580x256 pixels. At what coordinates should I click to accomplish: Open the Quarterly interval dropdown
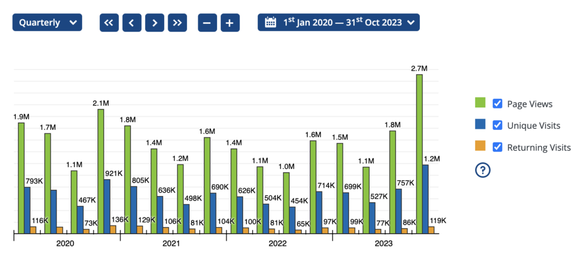click(x=47, y=23)
